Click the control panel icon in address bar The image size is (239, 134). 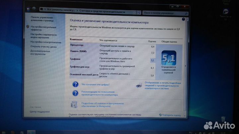[41, 9]
